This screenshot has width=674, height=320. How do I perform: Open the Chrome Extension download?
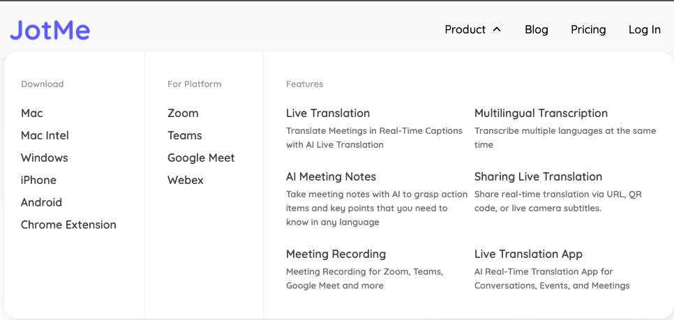68,224
